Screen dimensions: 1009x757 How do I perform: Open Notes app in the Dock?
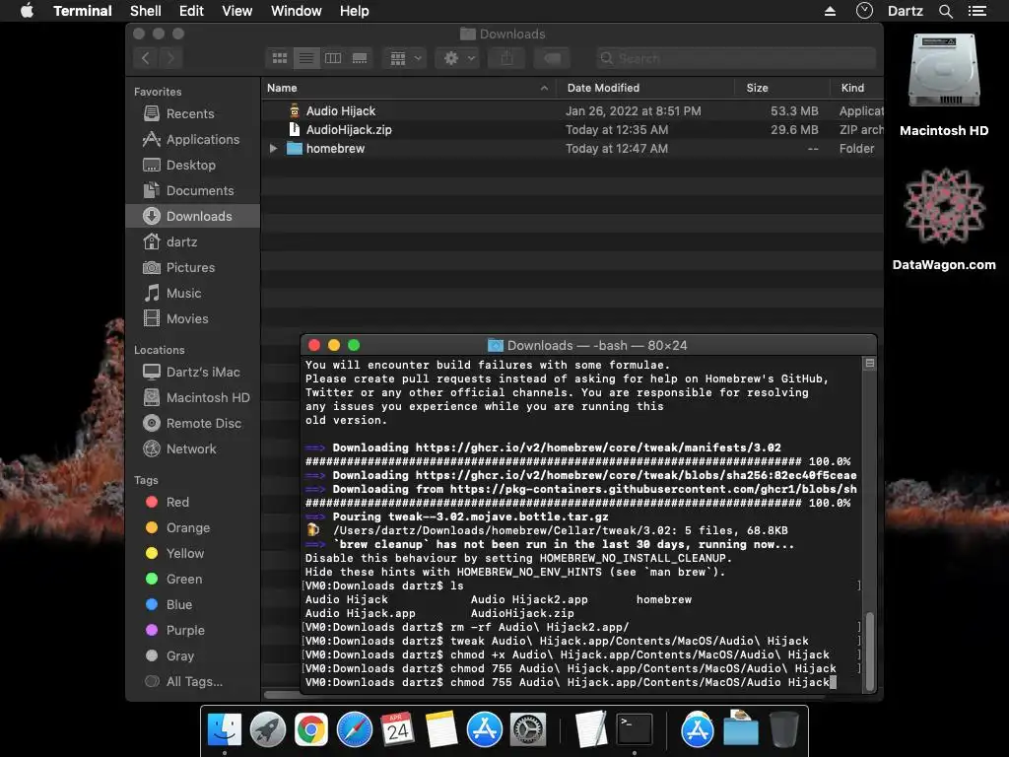point(441,730)
